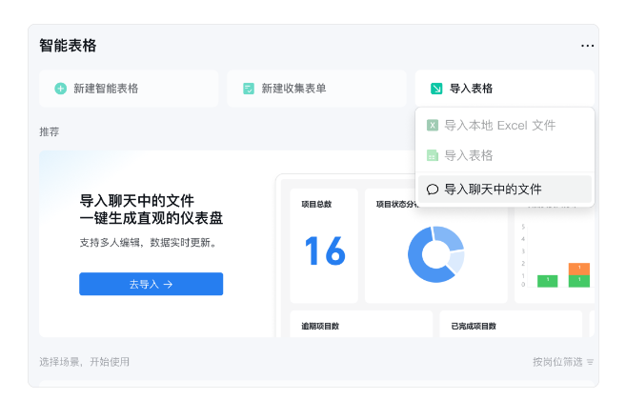Viewport: 626px width, 400px height.
Task: Click the Excel icon in the import menu
Action: pyautogui.click(x=433, y=125)
